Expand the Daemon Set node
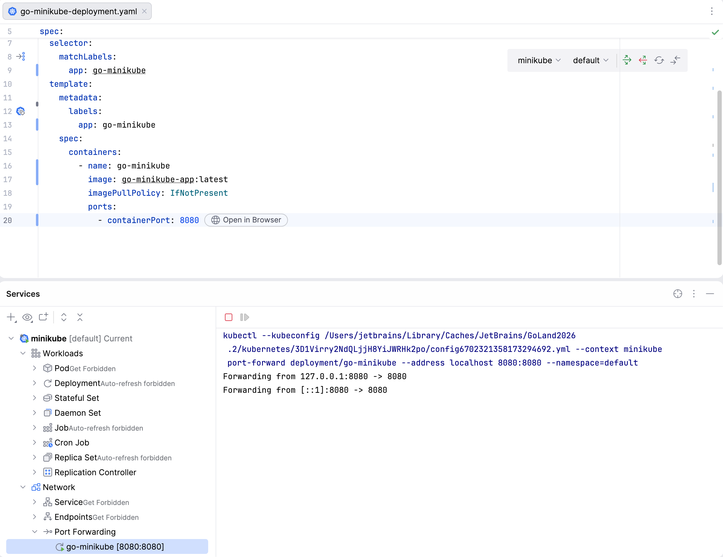 click(x=34, y=413)
